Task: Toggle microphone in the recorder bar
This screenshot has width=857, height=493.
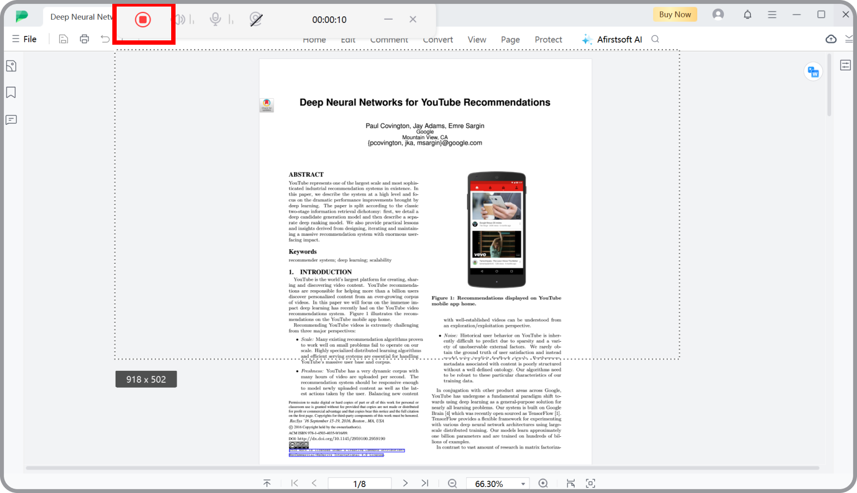Action: pos(216,20)
